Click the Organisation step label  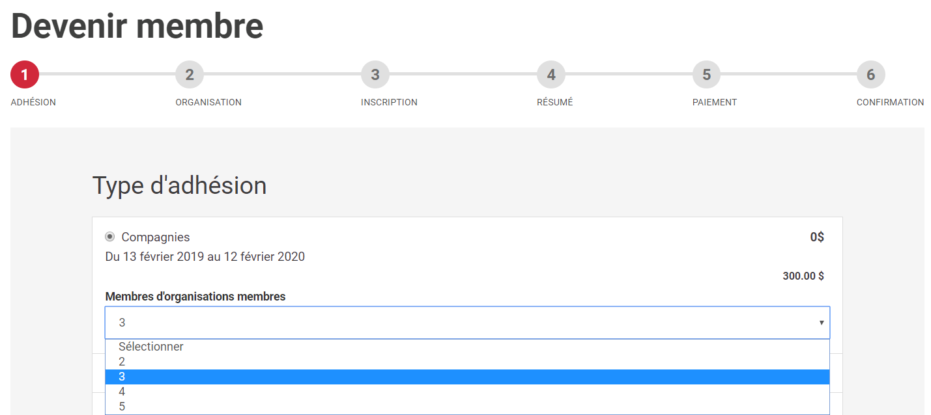tap(208, 102)
